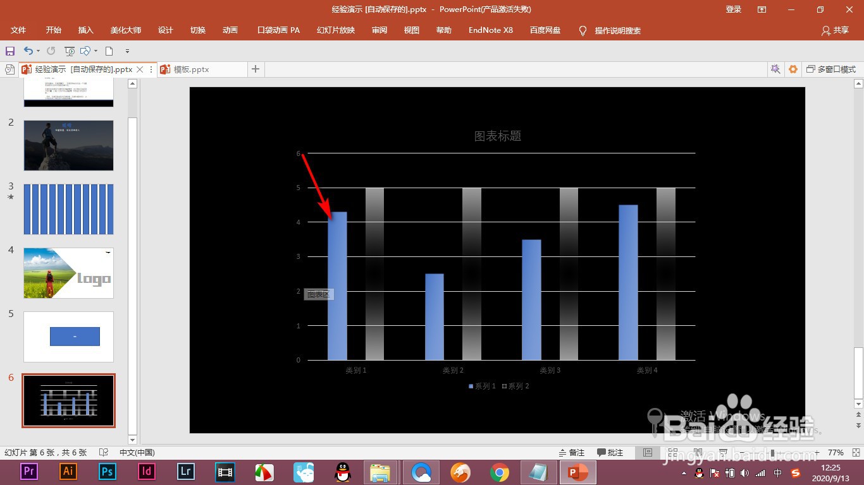
Task: Toggle the 批注 comments pane
Action: click(x=610, y=453)
